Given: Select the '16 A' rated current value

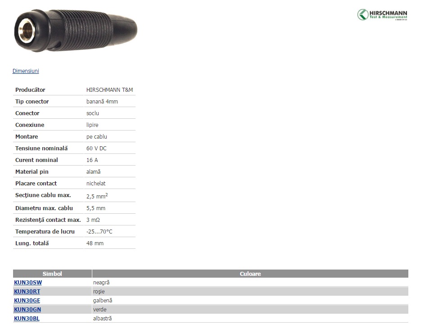Looking at the screenshot, I should pos(92,160).
